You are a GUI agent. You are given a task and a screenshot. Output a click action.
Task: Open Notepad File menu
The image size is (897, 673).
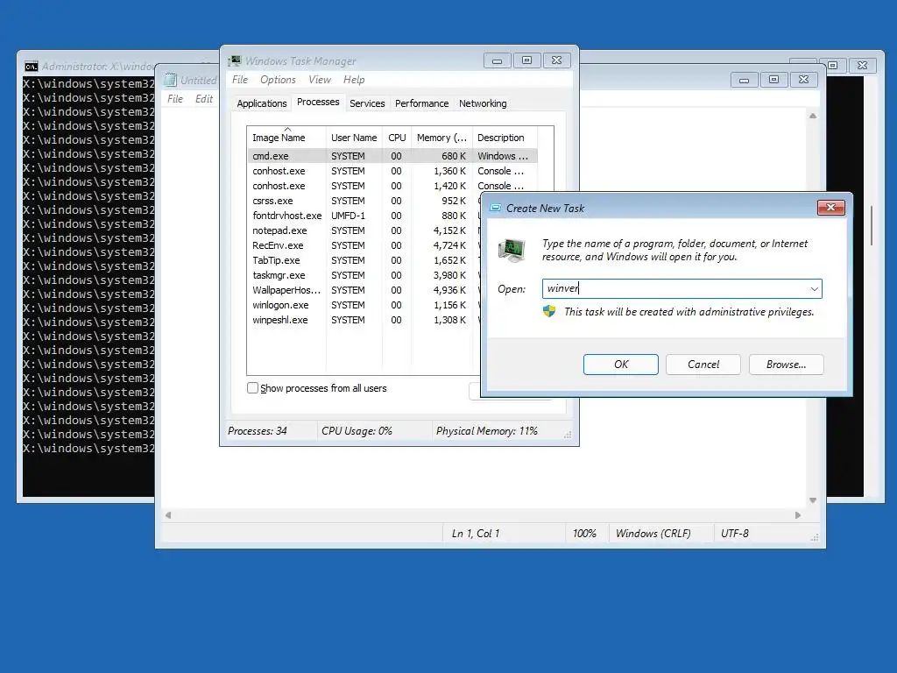175,99
